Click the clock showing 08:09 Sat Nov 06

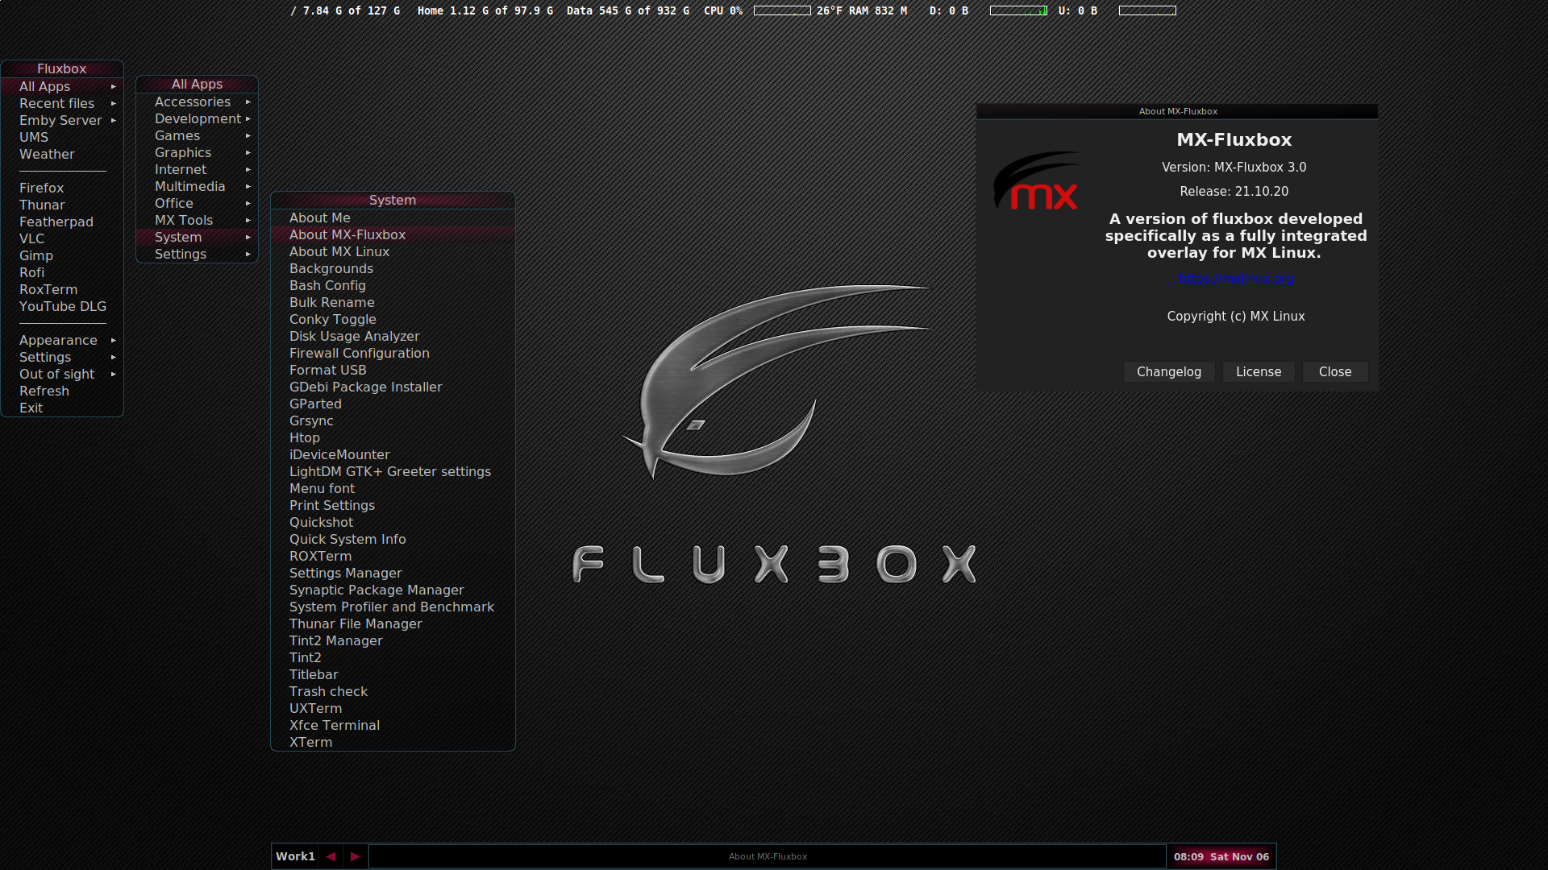point(1221,856)
